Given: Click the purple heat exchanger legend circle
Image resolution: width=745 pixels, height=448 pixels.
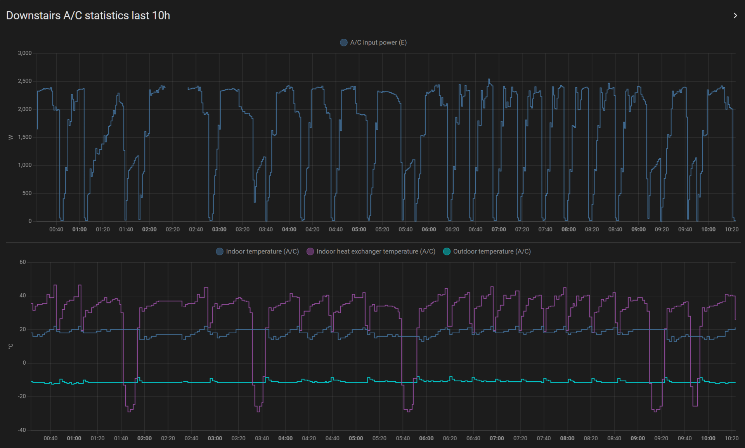Looking at the screenshot, I should pos(310,252).
